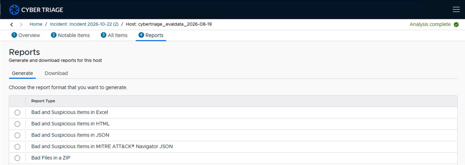Open the Reports tab

click(151, 35)
